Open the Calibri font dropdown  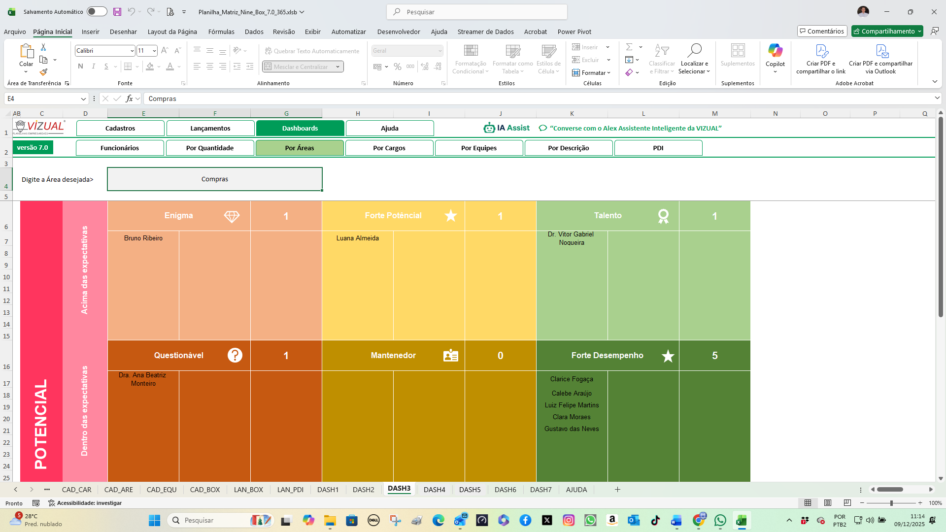pyautogui.click(x=131, y=50)
